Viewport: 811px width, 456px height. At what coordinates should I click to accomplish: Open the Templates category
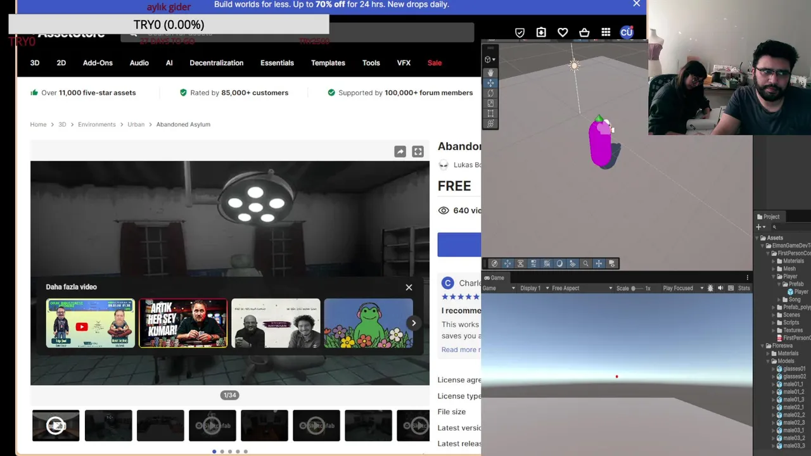pos(328,63)
